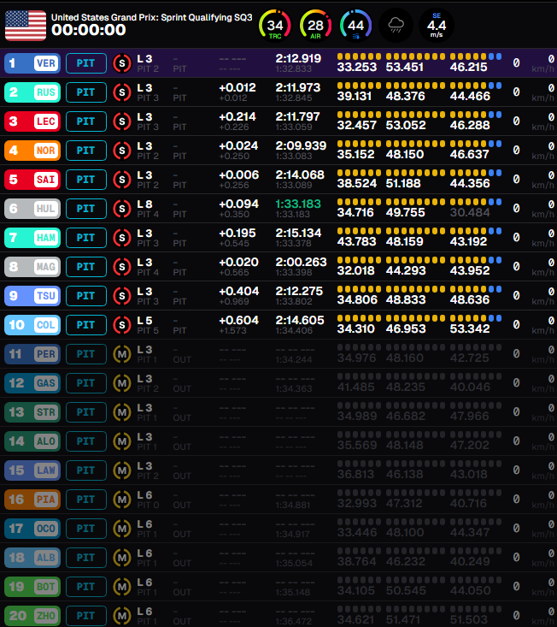Click the humidity gauge showing 44
The height and width of the screenshot is (627, 557).
(x=355, y=26)
